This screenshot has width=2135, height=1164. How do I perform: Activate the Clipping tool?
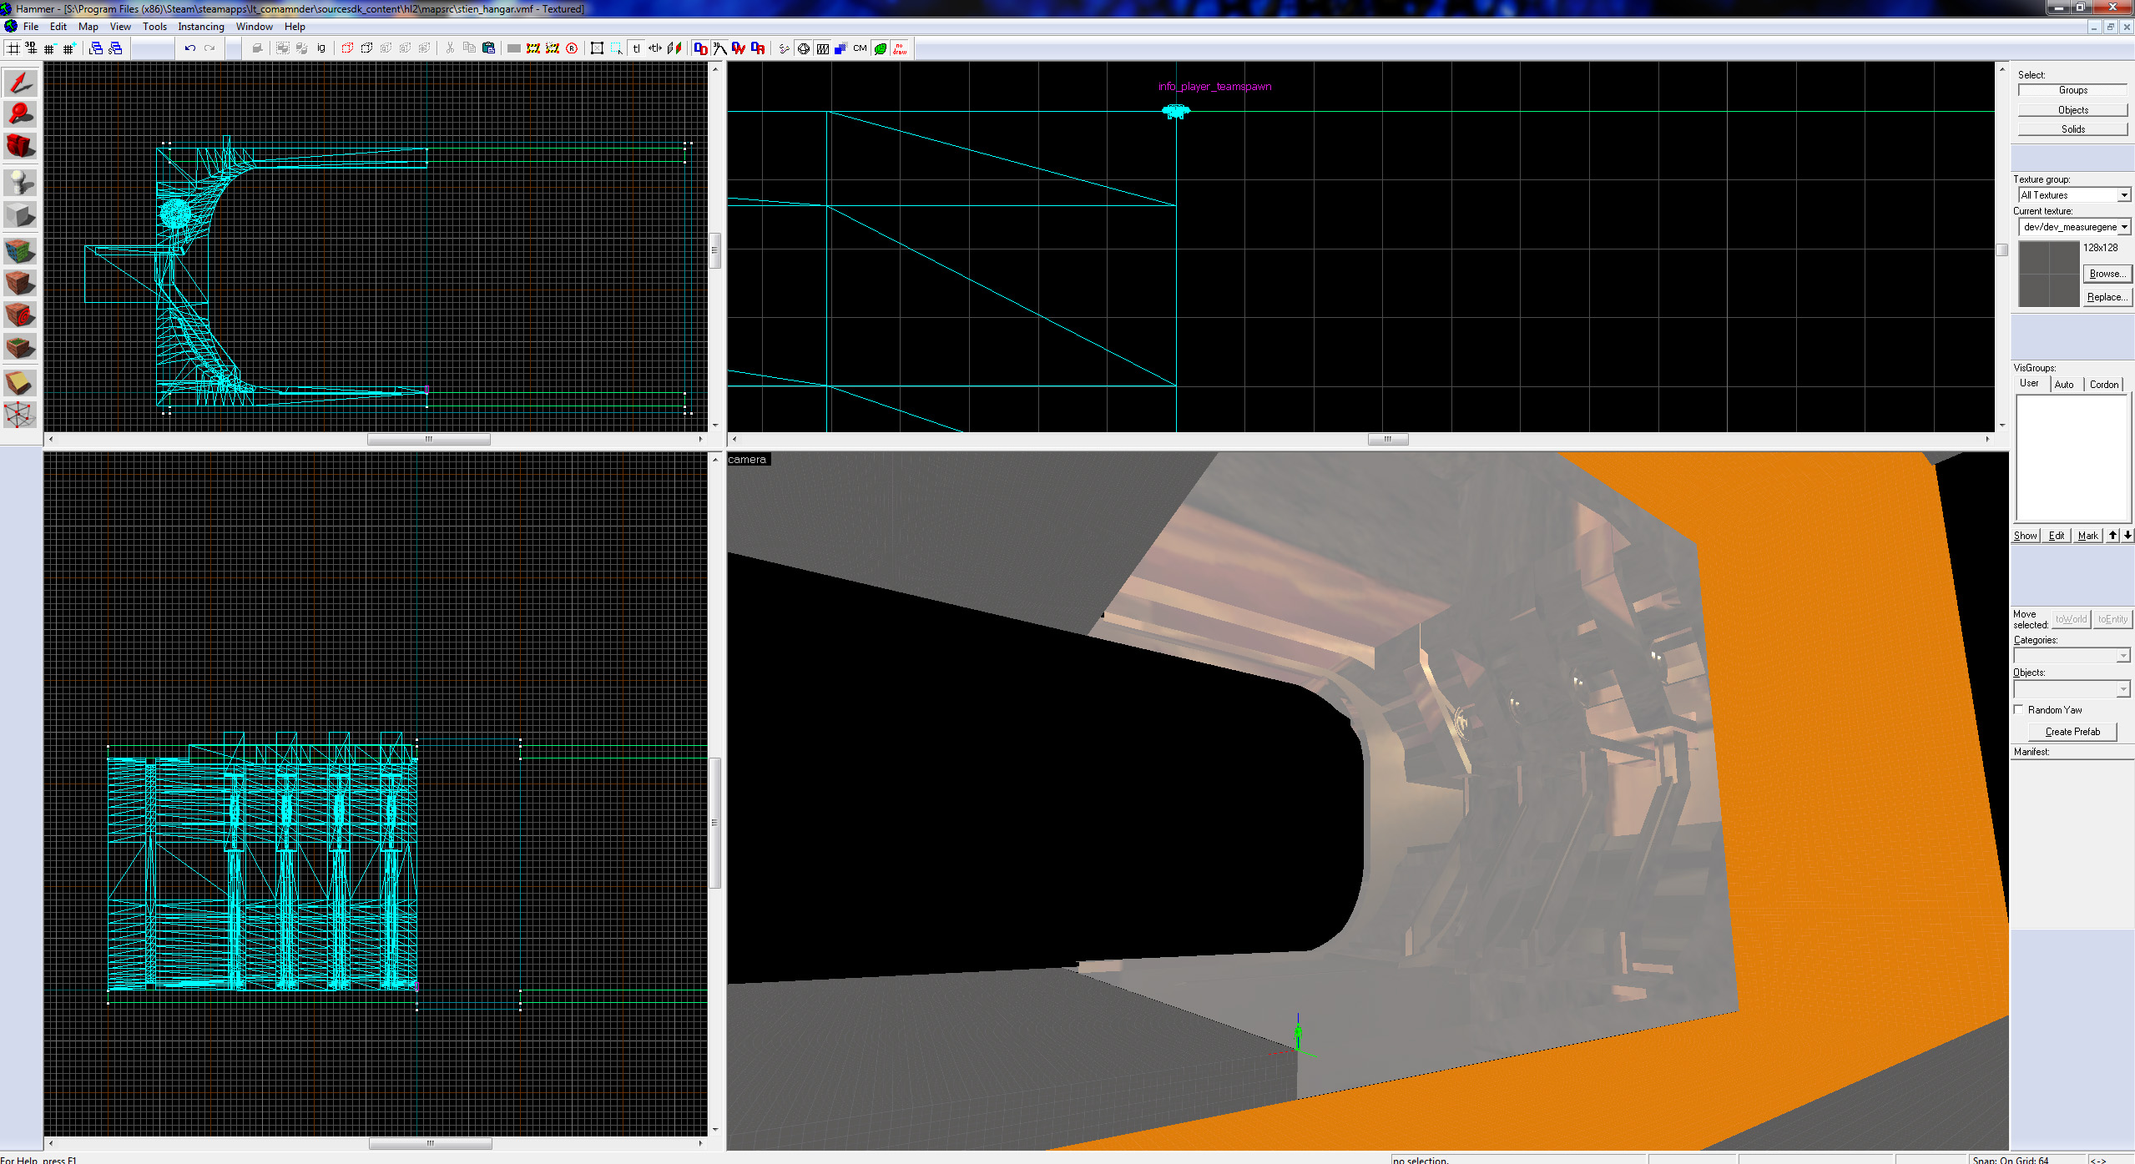pyautogui.click(x=20, y=383)
